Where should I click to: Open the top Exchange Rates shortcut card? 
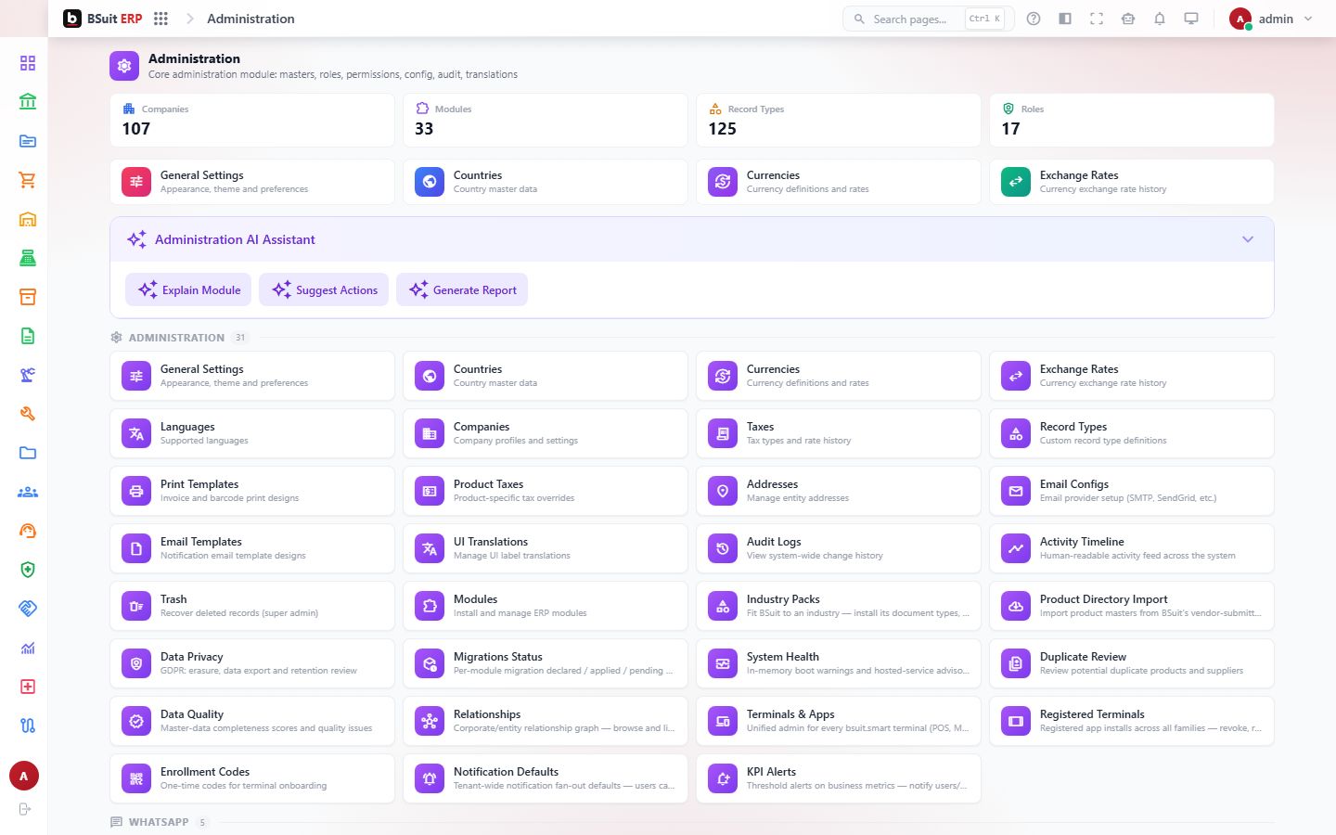point(1132,182)
